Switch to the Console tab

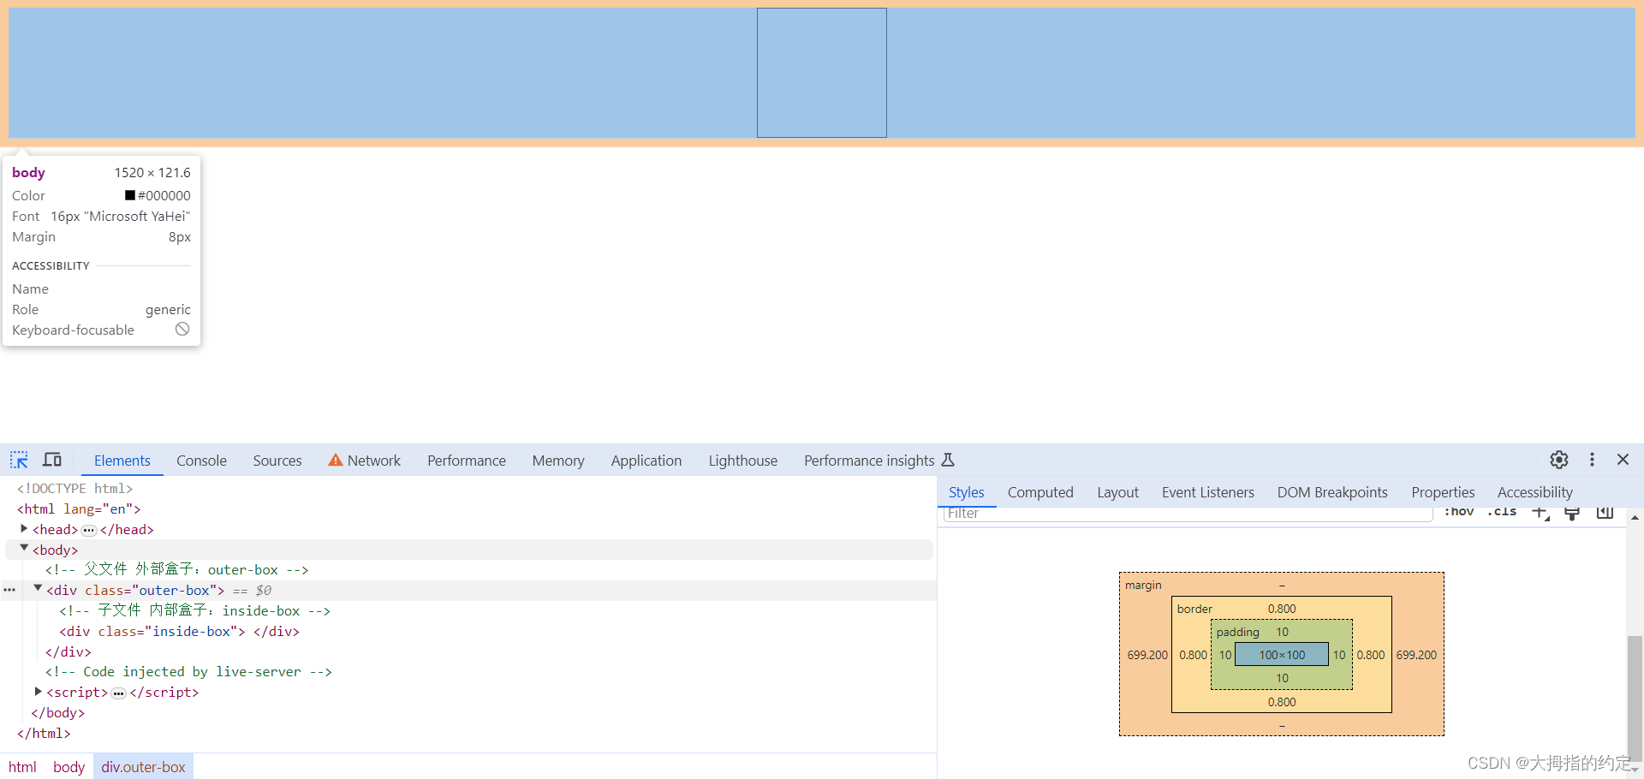click(x=201, y=460)
